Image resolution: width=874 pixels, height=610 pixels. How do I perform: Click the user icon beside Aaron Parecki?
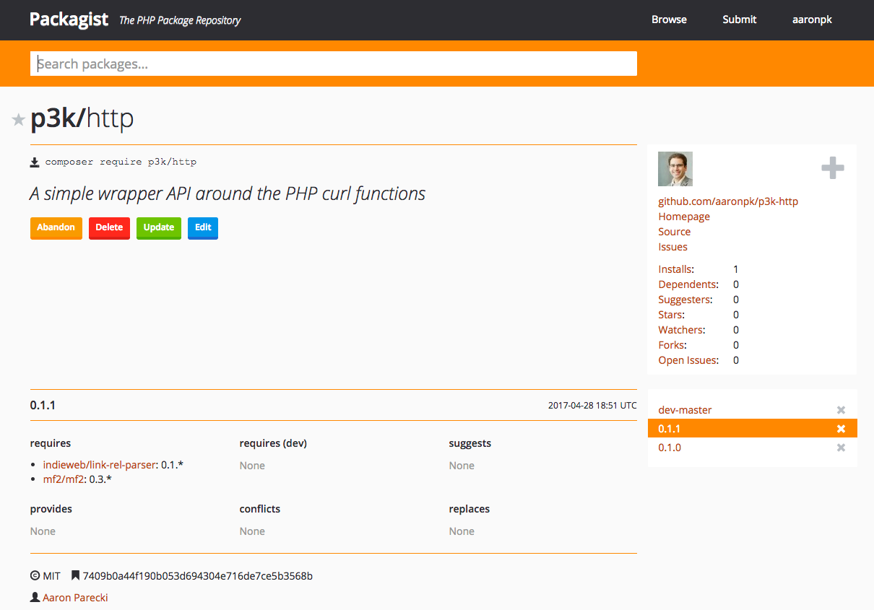coord(35,598)
